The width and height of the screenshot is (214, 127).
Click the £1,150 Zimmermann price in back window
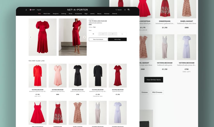tap(165, 28)
